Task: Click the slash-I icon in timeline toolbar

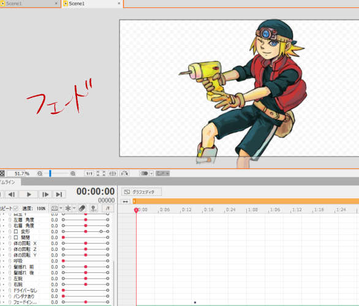Action: (108, 208)
